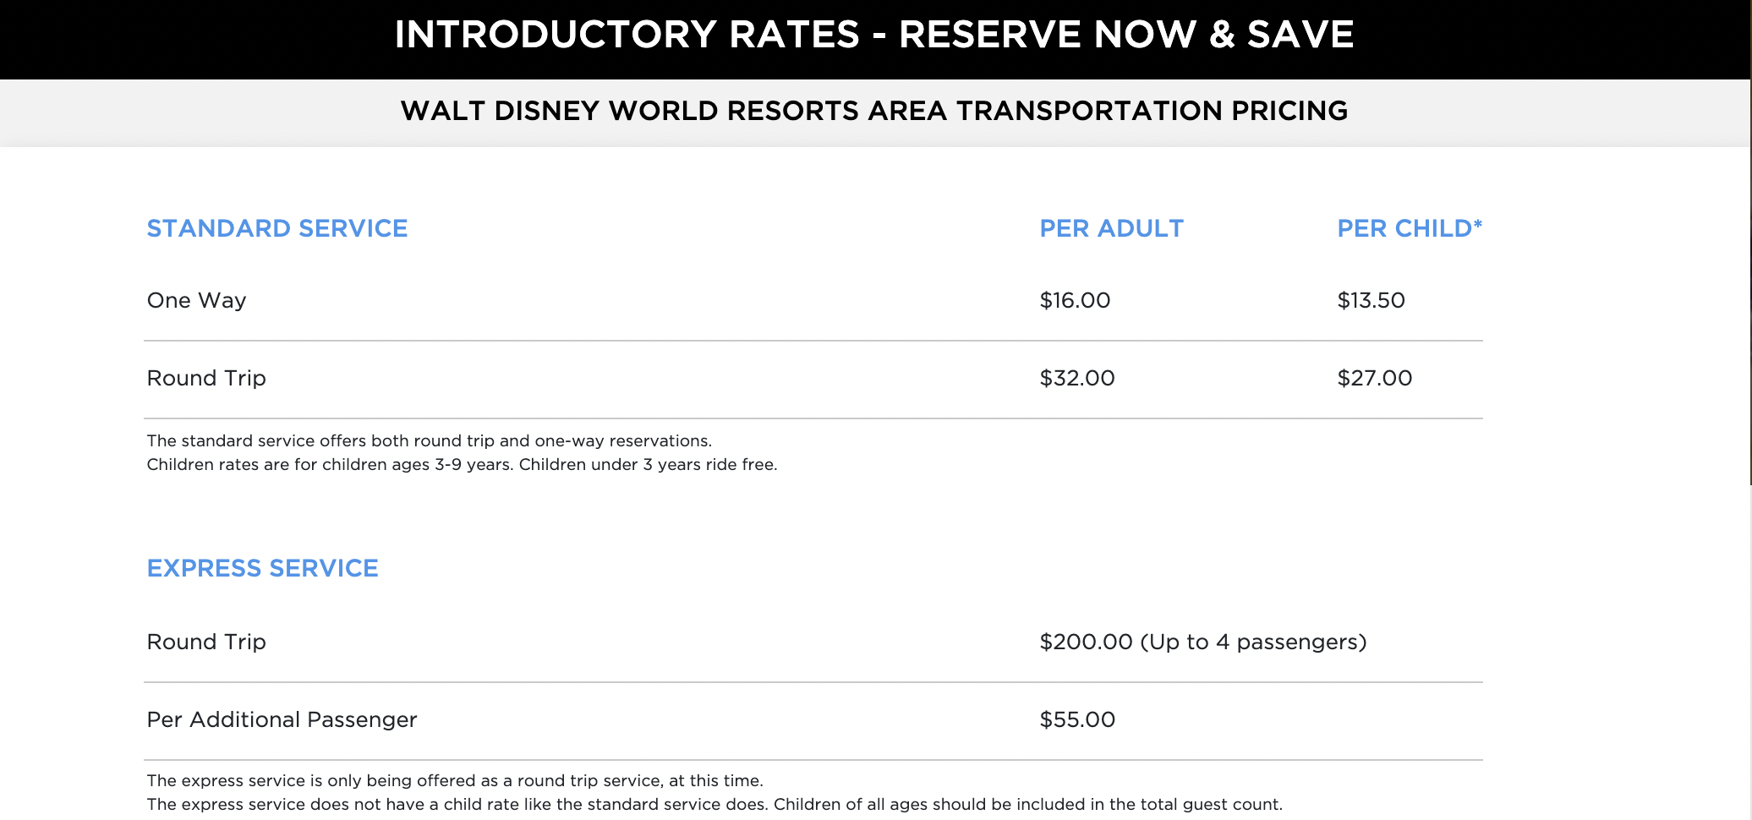Screen dimensions: 1752x820
Task: Click the page's vertical scrollbar
Action: click(1749, 243)
